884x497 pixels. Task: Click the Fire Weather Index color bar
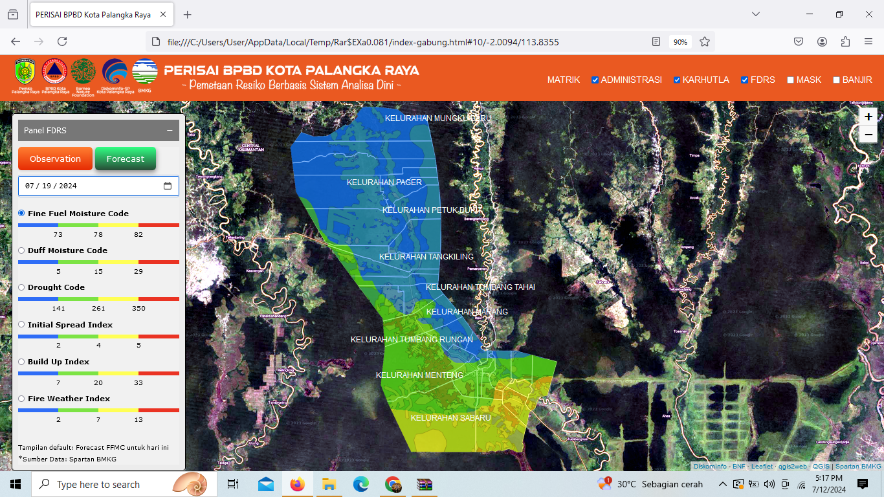[98, 410]
